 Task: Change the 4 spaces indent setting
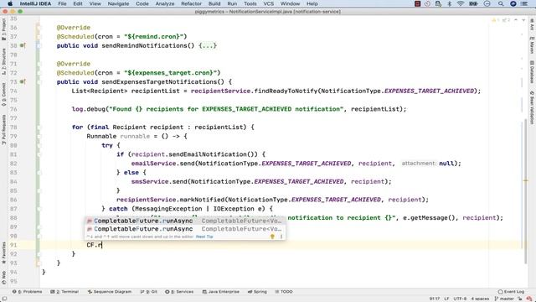tap(480, 299)
